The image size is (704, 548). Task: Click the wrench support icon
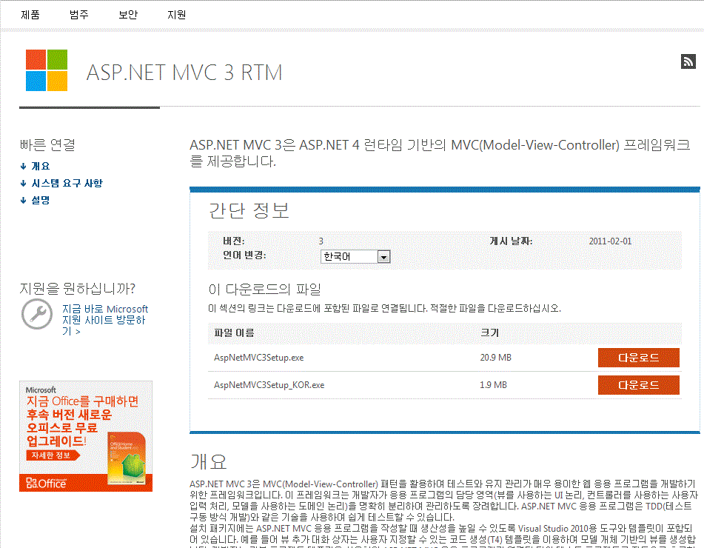pyautogui.click(x=37, y=314)
